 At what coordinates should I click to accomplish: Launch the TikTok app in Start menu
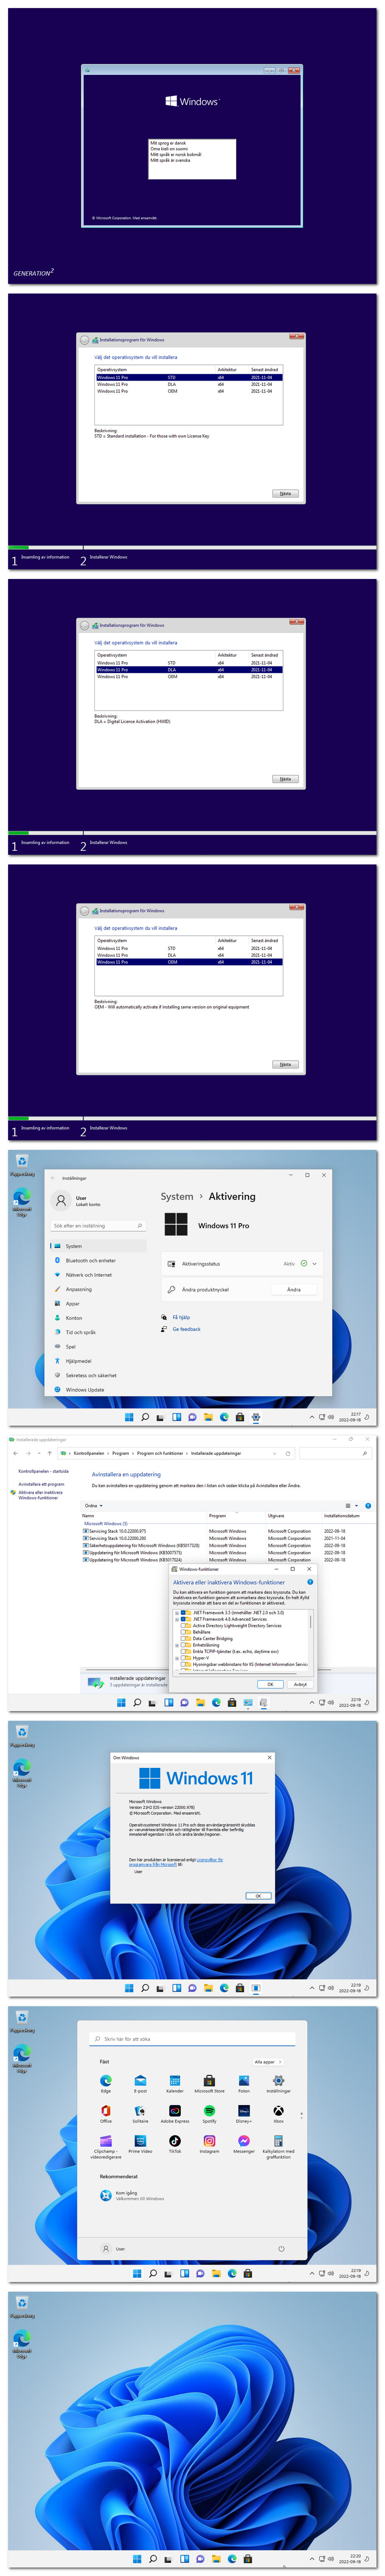point(174,2140)
